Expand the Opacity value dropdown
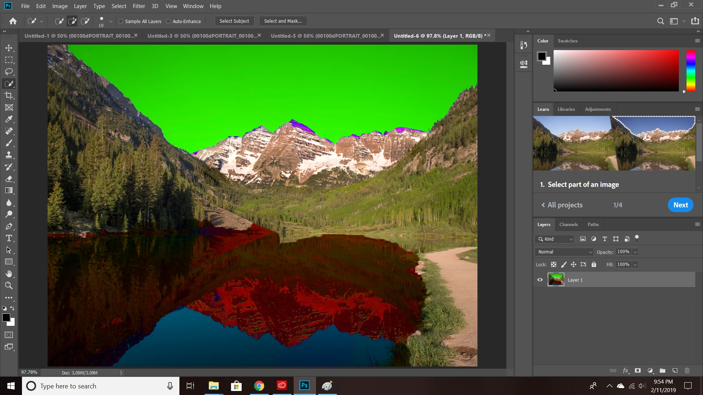The image size is (703, 395). point(635,252)
